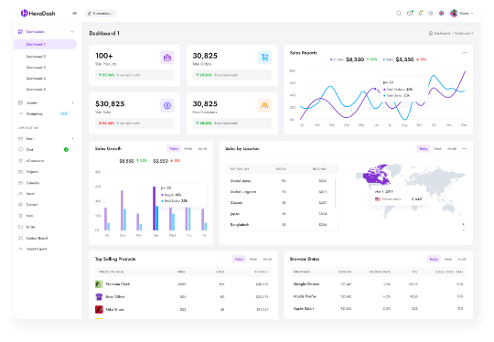Zoom in on the world map

(x=464, y=224)
